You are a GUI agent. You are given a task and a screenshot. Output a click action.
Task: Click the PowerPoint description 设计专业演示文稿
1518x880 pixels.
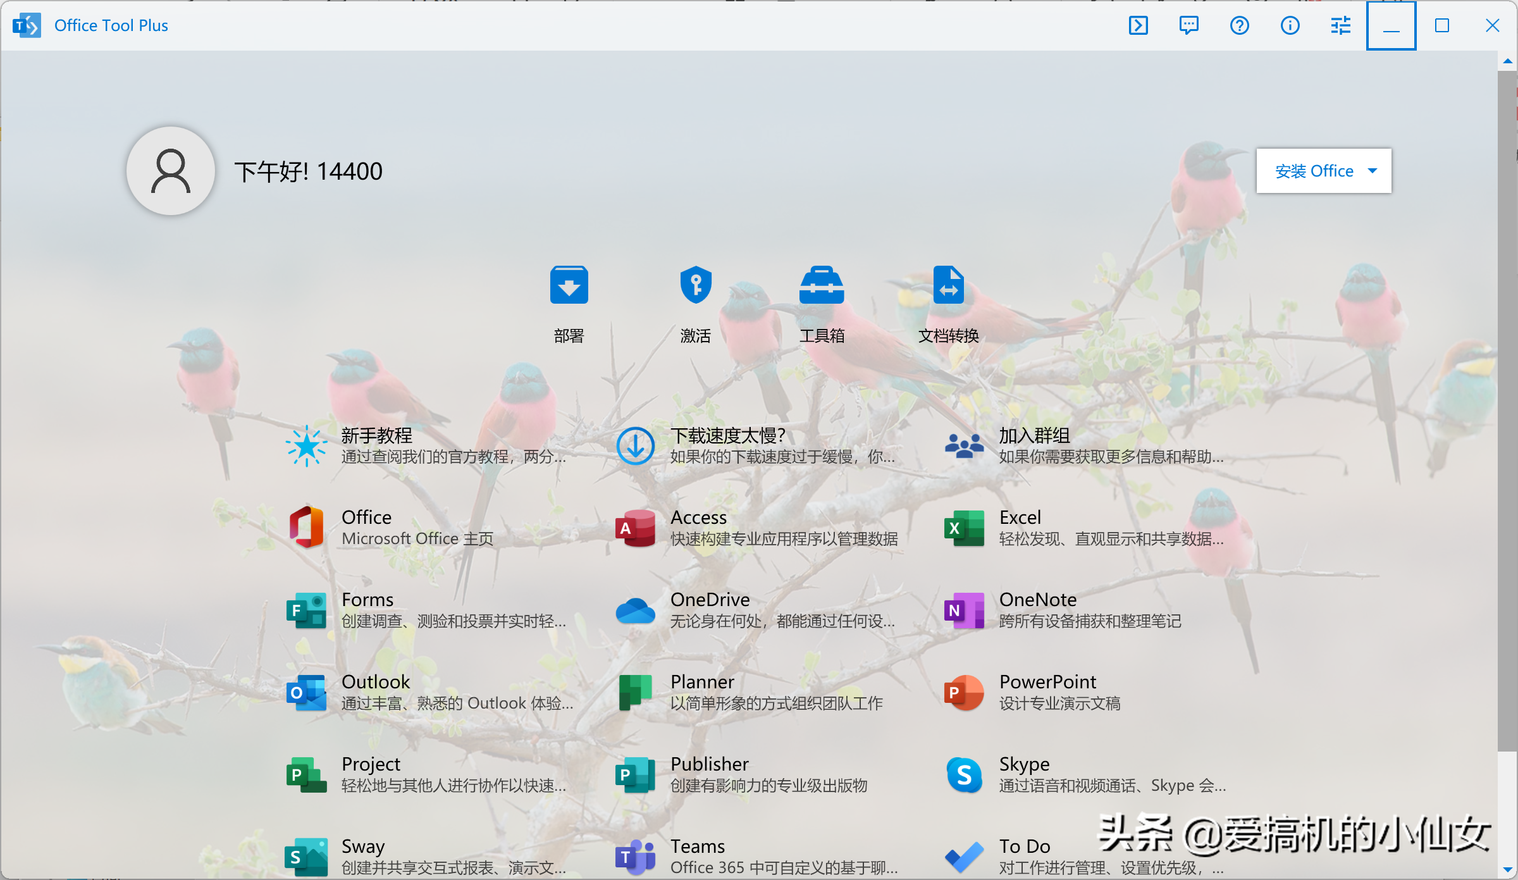coord(1060,703)
